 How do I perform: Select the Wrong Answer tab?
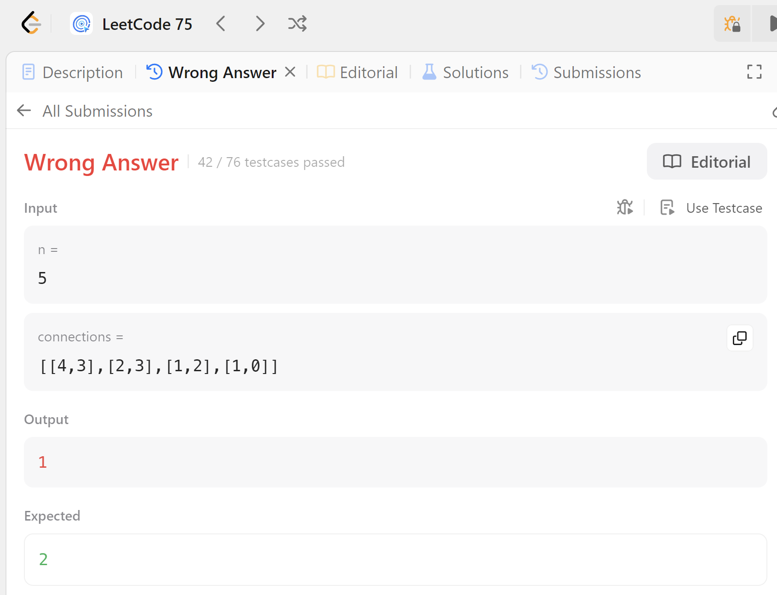pyautogui.click(x=211, y=73)
